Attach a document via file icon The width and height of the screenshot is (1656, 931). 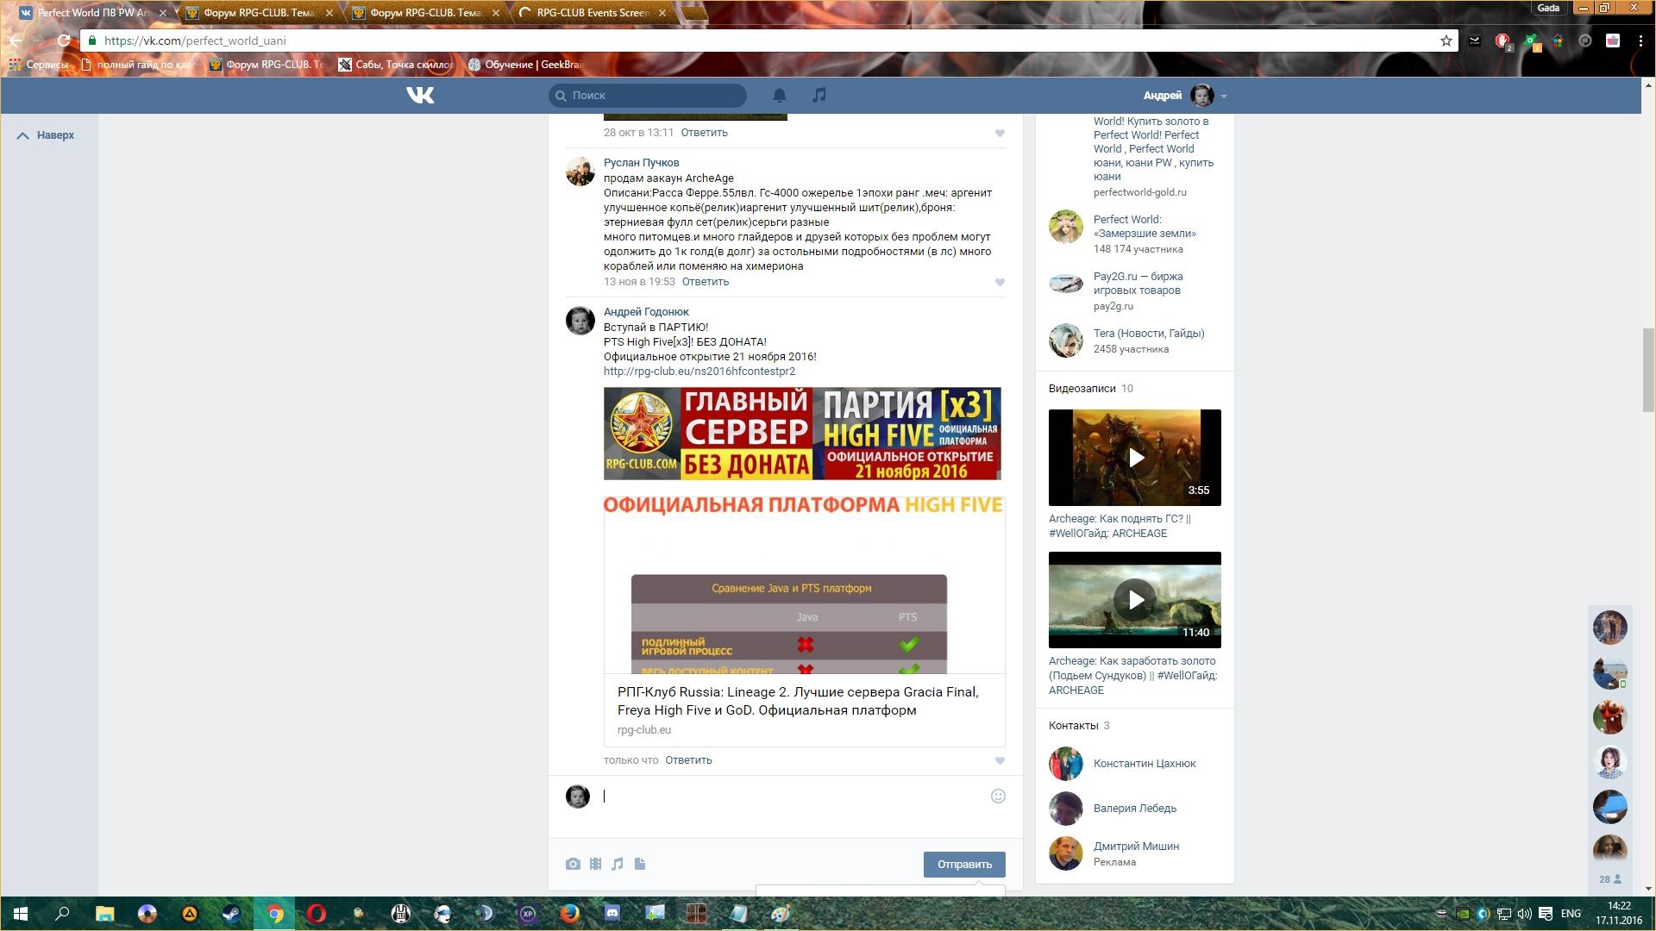click(640, 864)
